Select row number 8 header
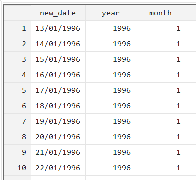The width and height of the screenshot is (196, 180). pyautogui.click(x=18, y=137)
